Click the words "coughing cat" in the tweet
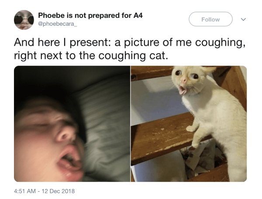Viewport: 262px width, 199px height. [131, 55]
